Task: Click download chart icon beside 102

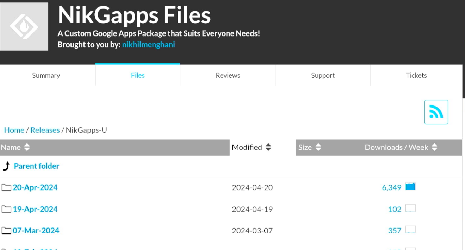Action: coord(410,209)
